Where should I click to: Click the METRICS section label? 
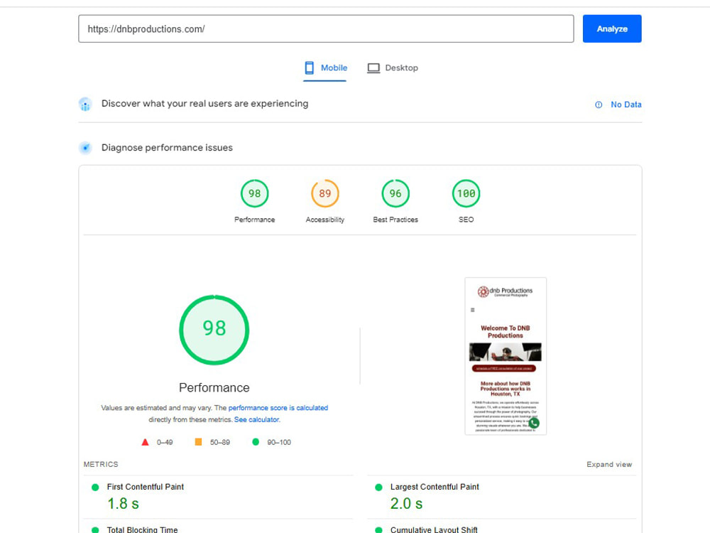point(101,465)
